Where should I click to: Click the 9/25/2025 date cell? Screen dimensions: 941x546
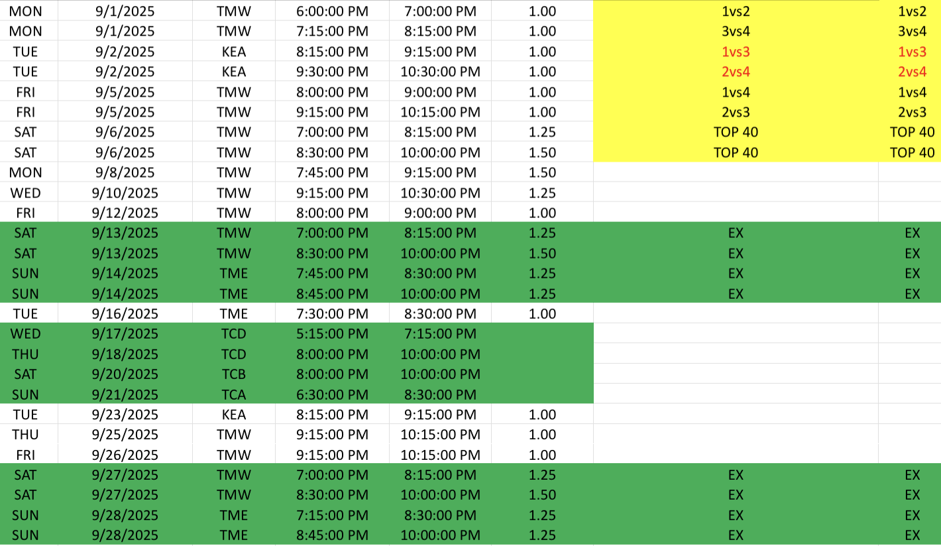point(125,434)
